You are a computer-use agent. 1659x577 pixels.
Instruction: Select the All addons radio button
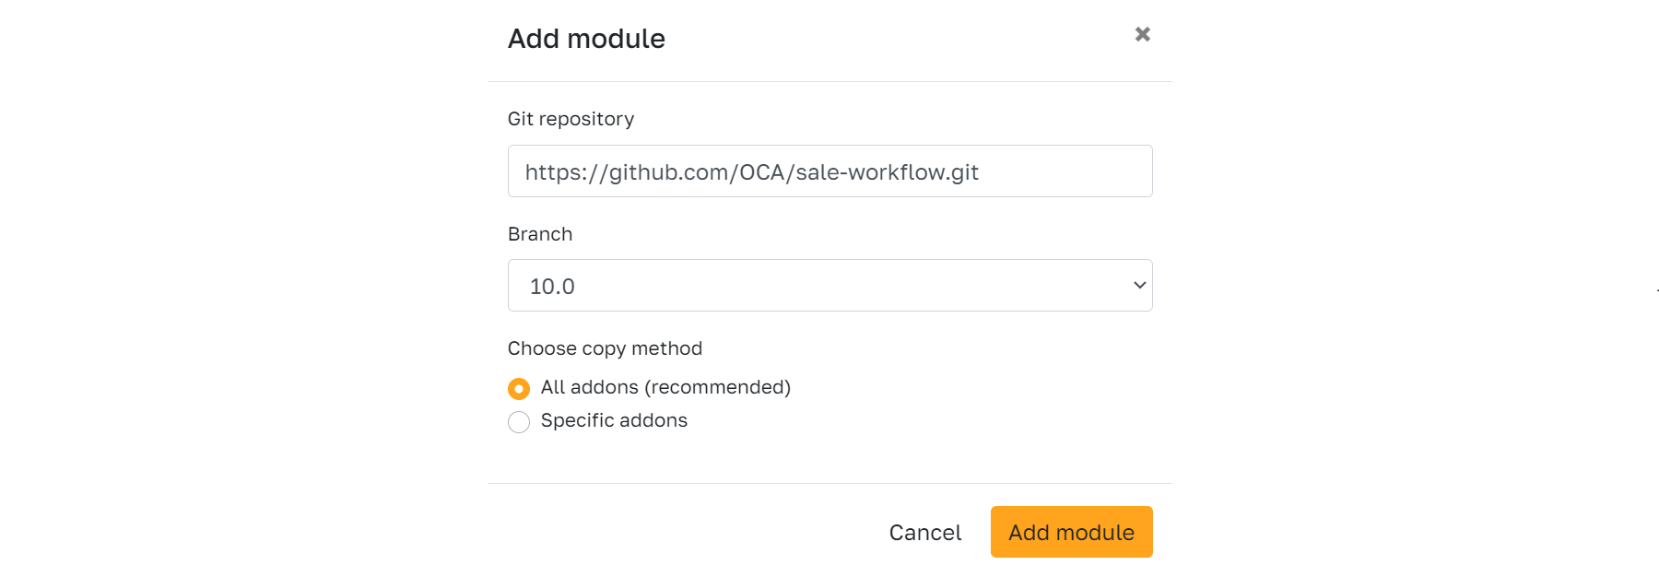519,389
